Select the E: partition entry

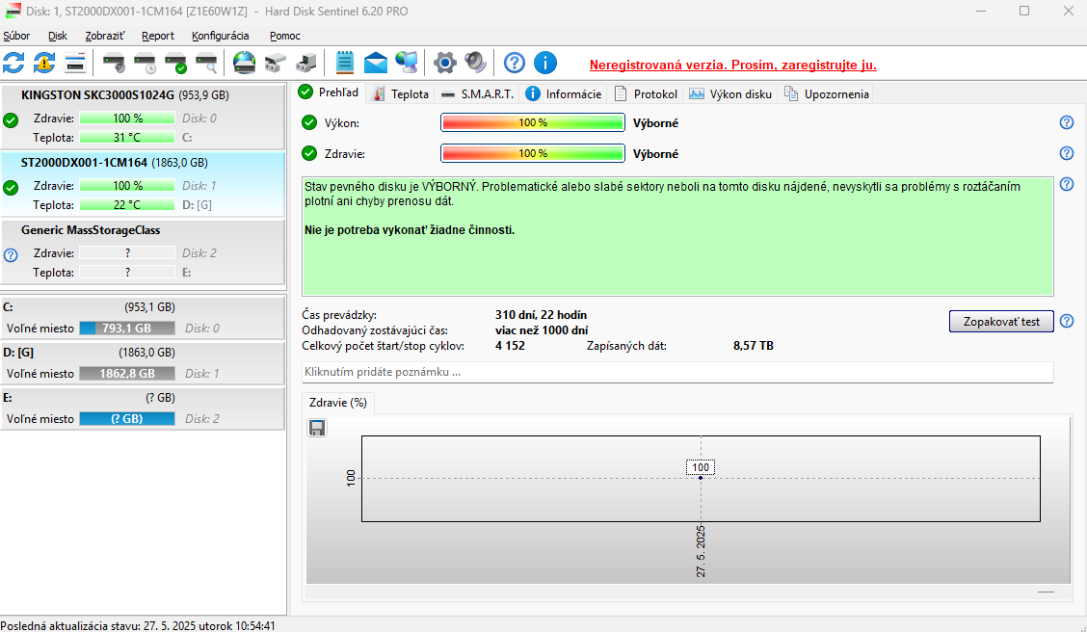pos(143,408)
